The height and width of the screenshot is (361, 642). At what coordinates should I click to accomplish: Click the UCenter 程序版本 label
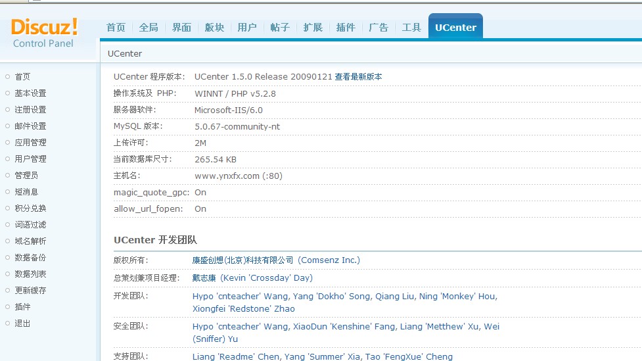point(149,77)
